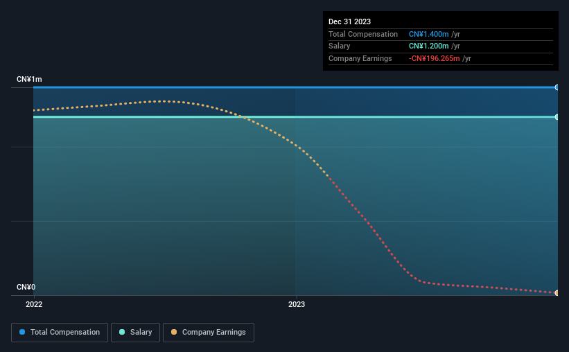The width and height of the screenshot is (569, 352).
Task: Click the blue Total Compensation legend dot
Action: tap(22, 332)
